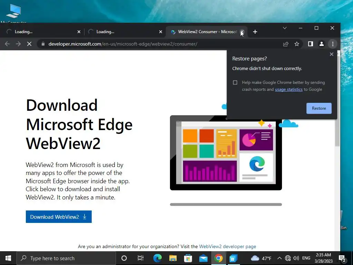353x265 pixels.
Task: Open the notification center icon
Action: pyautogui.click(x=342, y=258)
